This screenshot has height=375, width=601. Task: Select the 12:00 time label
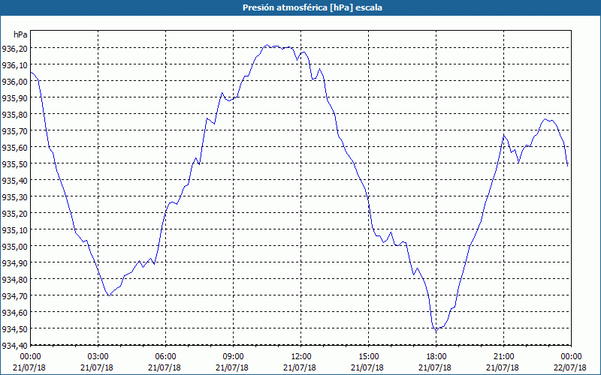coord(301,357)
